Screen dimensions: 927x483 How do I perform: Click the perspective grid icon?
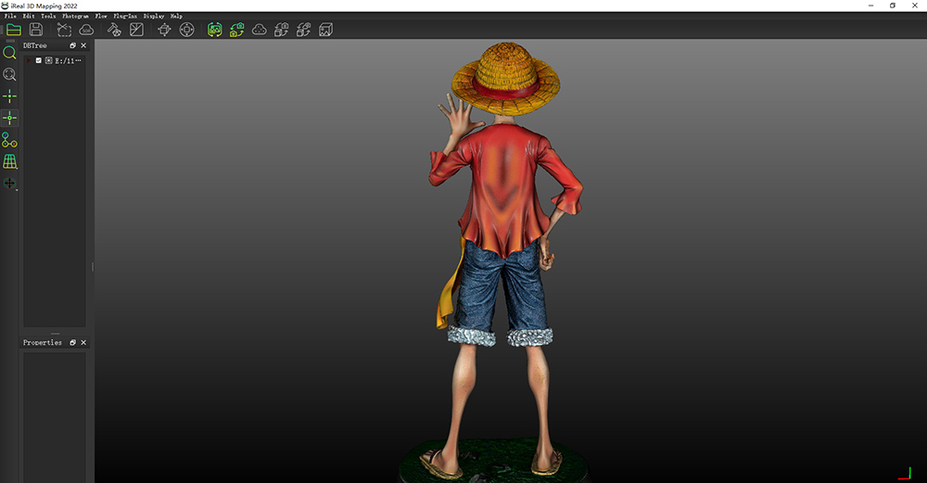[x=9, y=161]
